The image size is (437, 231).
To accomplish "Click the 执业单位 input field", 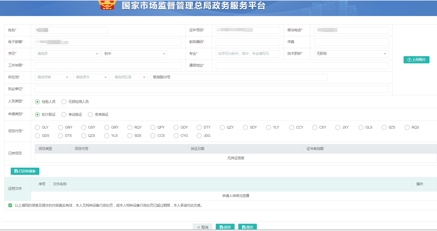I will (212, 89).
